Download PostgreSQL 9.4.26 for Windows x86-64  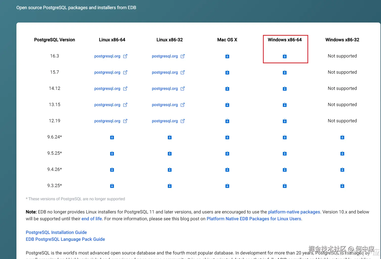tap(285, 170)
